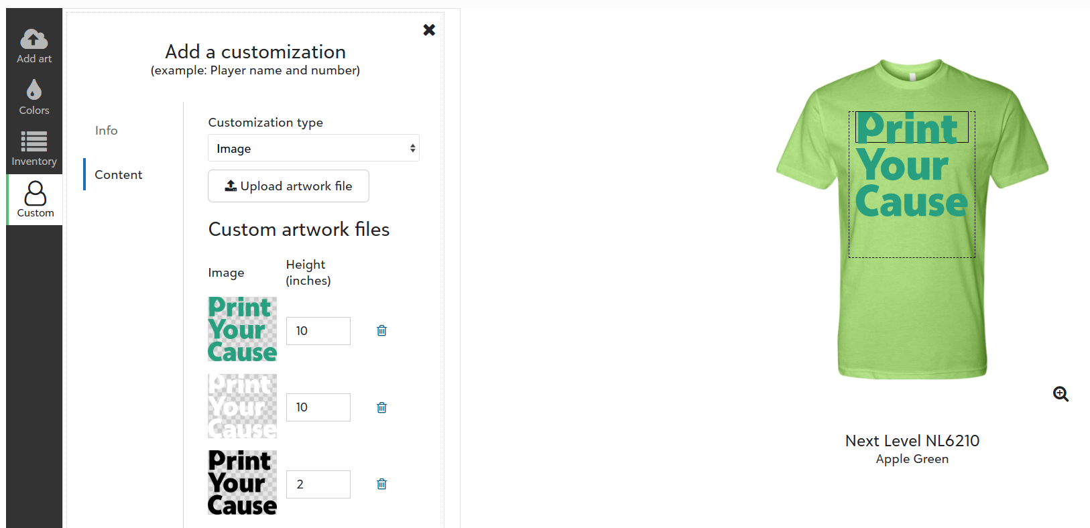
Task: Switch to the Info tab
Action: pos(106,131)
